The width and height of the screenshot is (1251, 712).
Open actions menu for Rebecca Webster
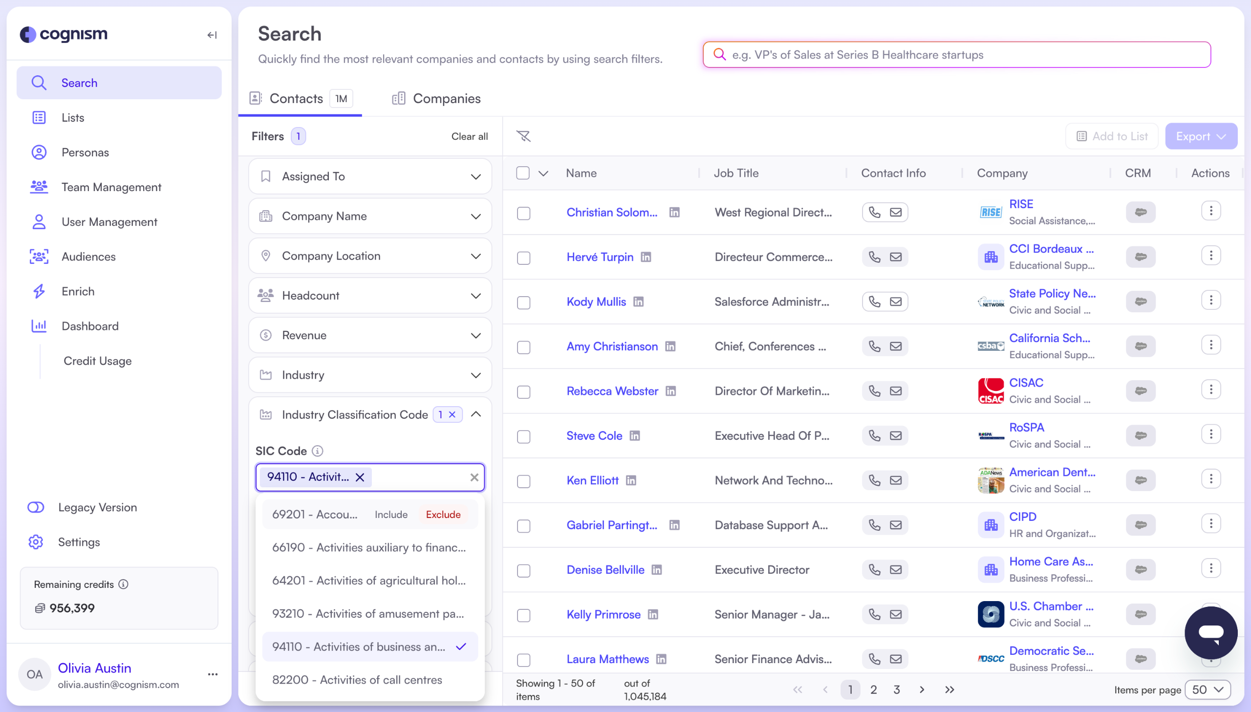pos(1210,390)
